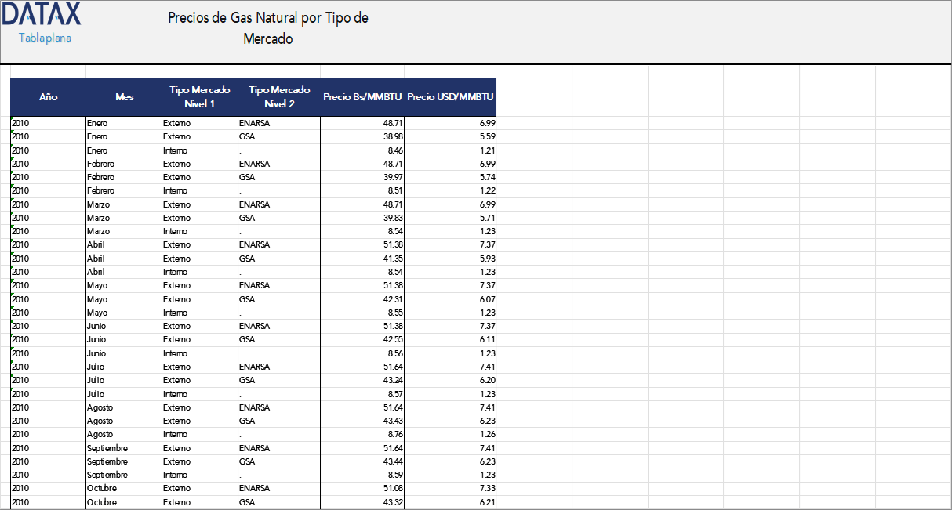Select the Año column header
This screenshot has width=952, height=510.
coord(48,97)
